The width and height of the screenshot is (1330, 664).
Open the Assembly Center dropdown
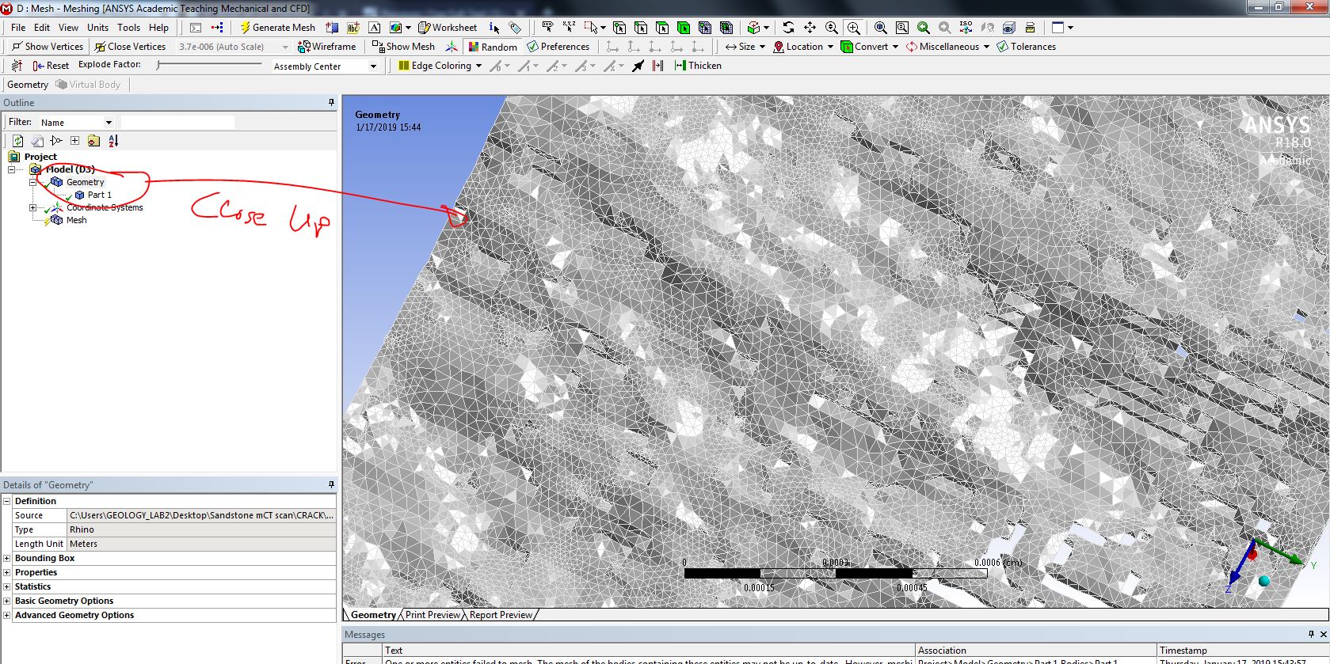tap(373, 66)
